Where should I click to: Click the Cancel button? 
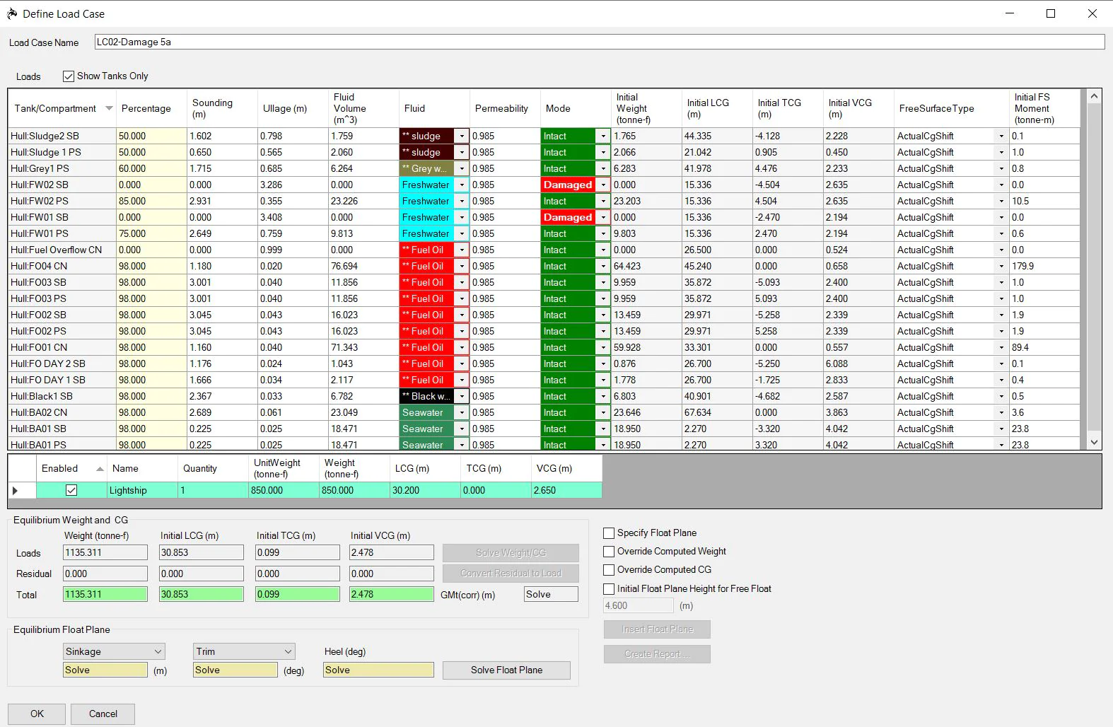[103, 714]
